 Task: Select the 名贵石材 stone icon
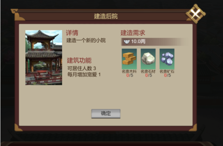[148, 59]
